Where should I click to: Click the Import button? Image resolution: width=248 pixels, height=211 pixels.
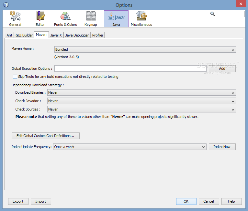coord(41,201)
